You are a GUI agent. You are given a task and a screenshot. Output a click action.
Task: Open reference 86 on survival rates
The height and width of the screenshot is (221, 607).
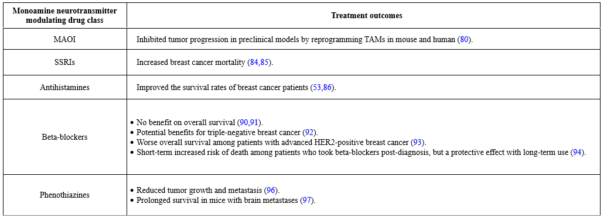pos(327,87)
